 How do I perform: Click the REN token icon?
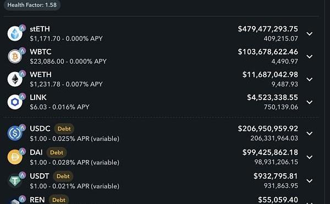click(15, 201)
